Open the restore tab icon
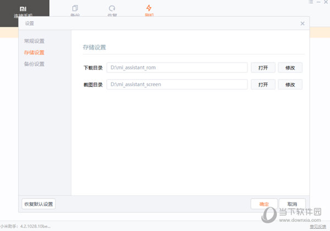The width and height of the screenshot is (330, 231). [x=112, y=8]
